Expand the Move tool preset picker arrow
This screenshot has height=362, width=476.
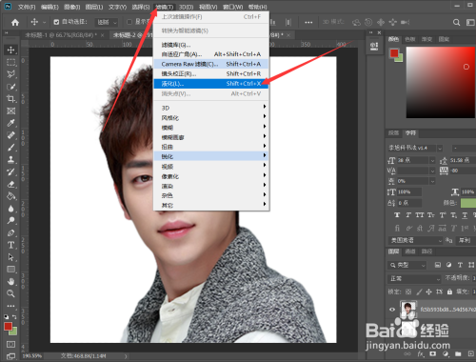coord(44,22)
